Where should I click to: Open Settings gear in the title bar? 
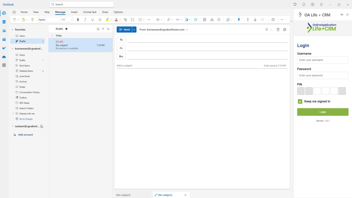coord(313,4)
